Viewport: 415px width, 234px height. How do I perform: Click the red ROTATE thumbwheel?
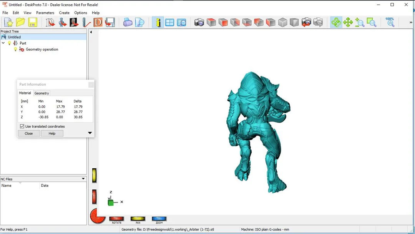pyautogui.click(x=116, y=219)
